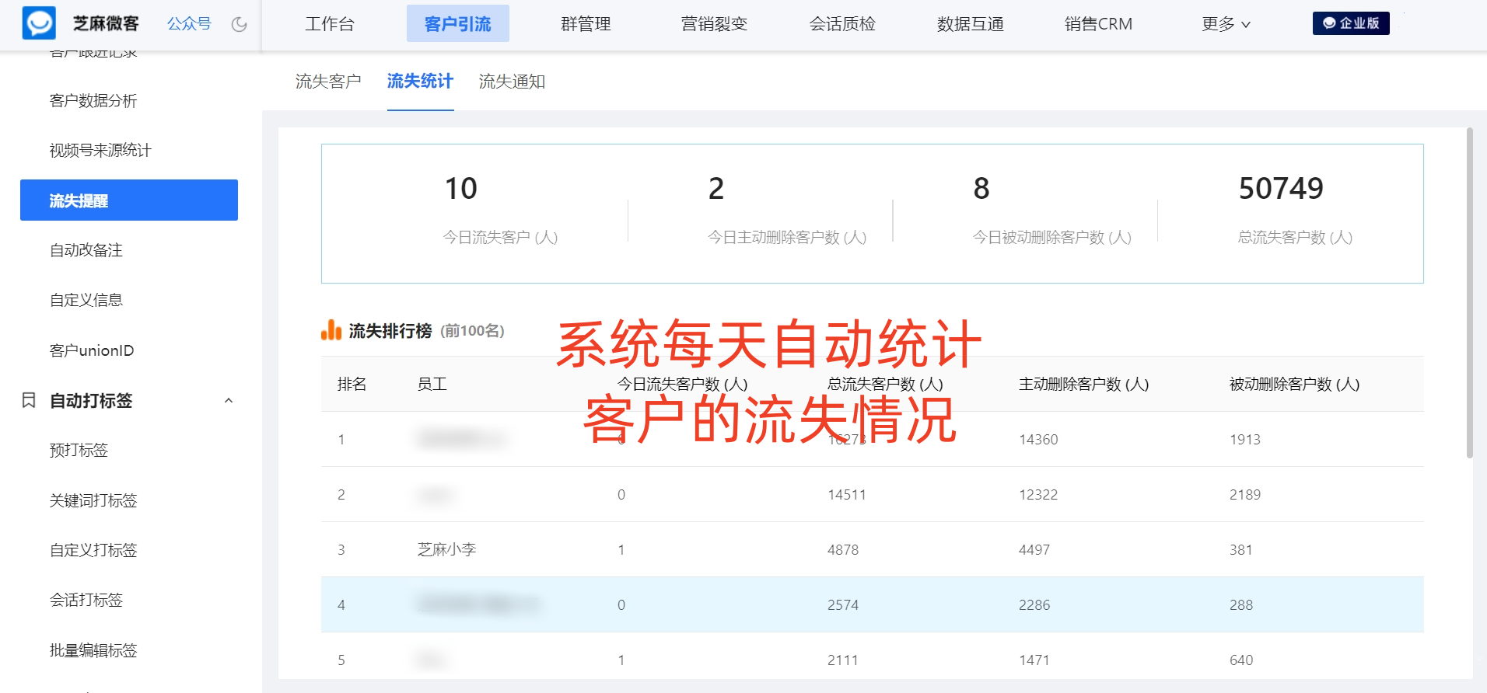The height and width of the screenshot is (693, 1487).
Task: Click active deletion value 12322
Action: (x=1038, y=494)
